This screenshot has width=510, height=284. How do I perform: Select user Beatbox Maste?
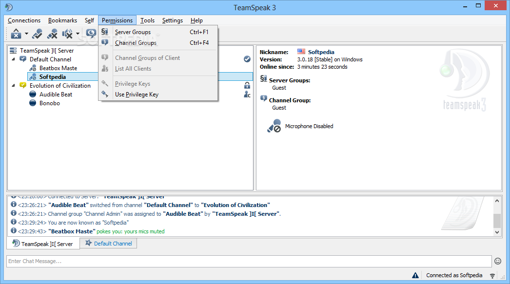(x=58, y=68)
